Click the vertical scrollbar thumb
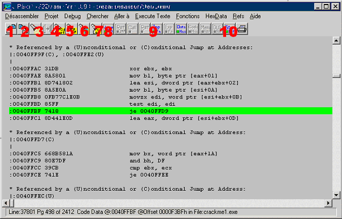This screenshot has width=342, height=219. 336,76
